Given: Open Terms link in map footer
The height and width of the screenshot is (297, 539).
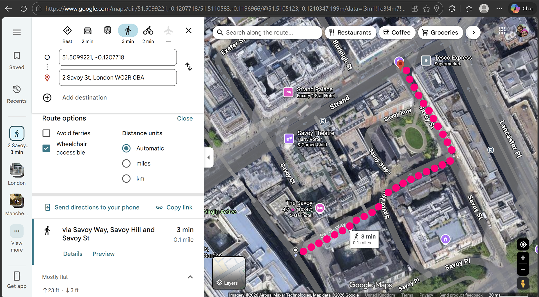Looking at the screenshot, I should pyautogui.click(x=407, y=295).
